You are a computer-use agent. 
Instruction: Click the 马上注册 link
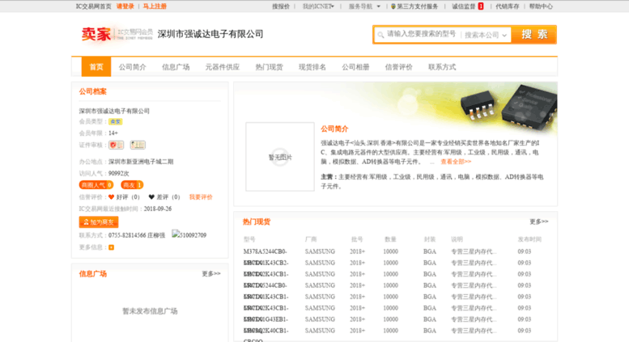point(155,6)
